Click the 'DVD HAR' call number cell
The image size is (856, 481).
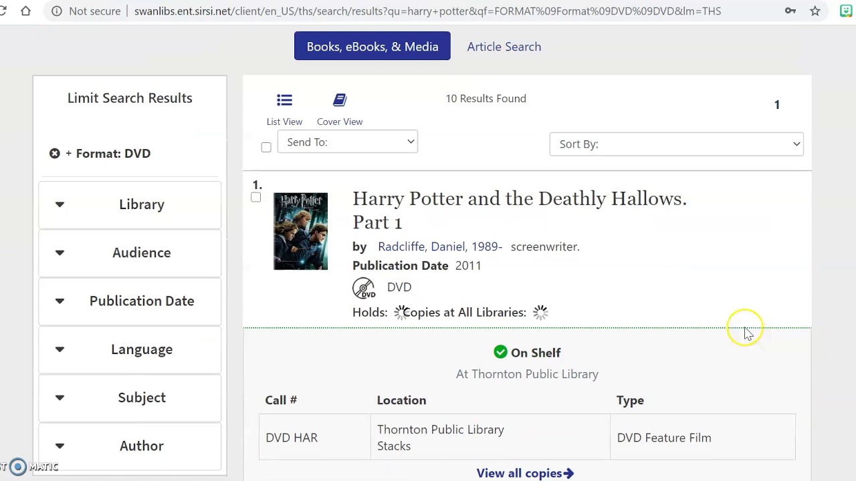coord(314,438)
